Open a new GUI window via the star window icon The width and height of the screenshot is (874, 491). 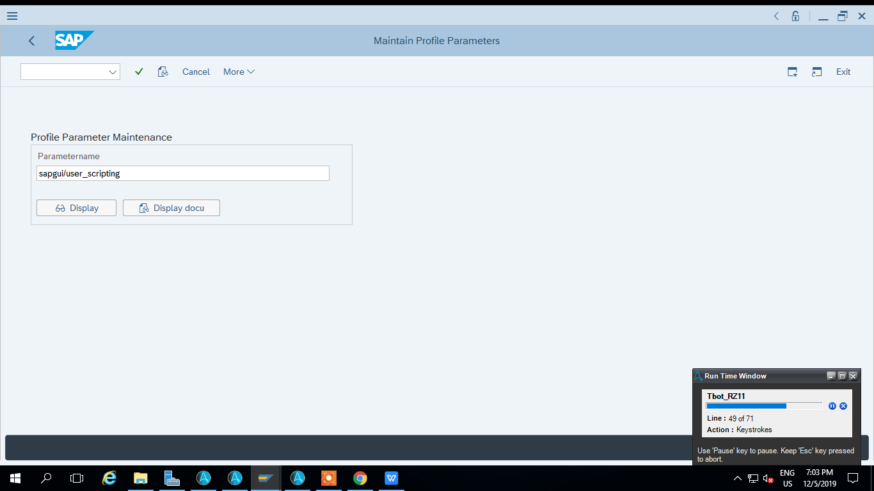[792, 72]
